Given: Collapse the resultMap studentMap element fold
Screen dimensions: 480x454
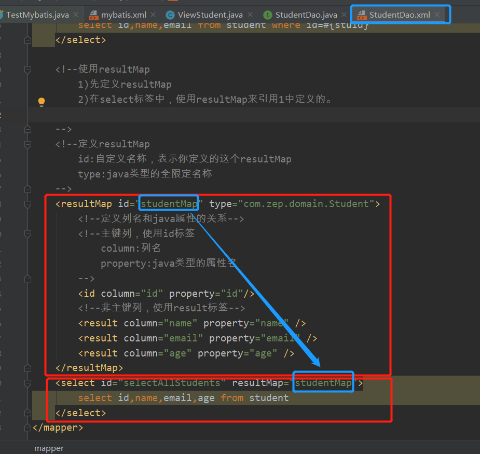Looking at the screenshot, I should click(28, 204).
